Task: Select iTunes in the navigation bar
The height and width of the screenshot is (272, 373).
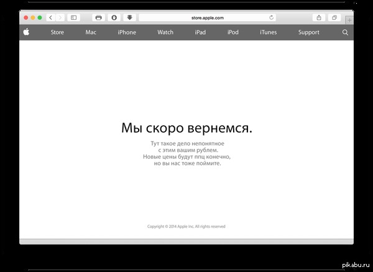Action: [x=269, y=32]
